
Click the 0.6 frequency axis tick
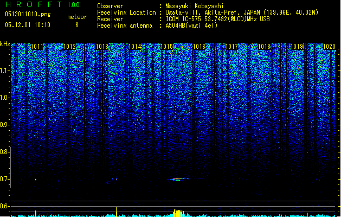pos(5,206)
